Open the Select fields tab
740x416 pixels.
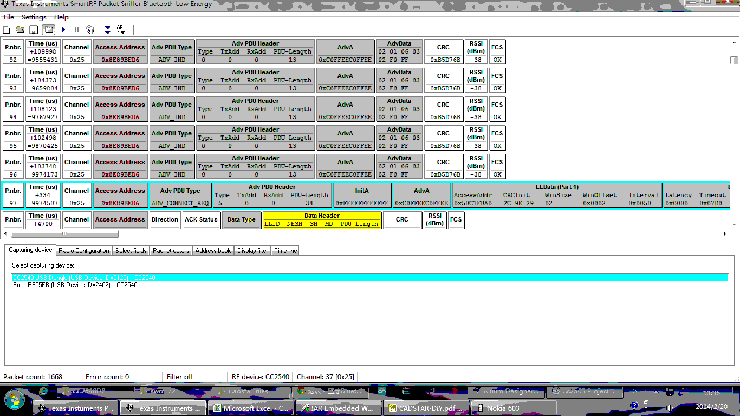(x=131, y=251)
